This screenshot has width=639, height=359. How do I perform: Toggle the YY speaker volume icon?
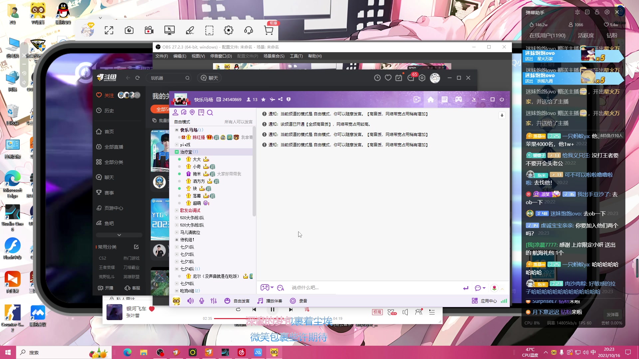pos(190,301)
